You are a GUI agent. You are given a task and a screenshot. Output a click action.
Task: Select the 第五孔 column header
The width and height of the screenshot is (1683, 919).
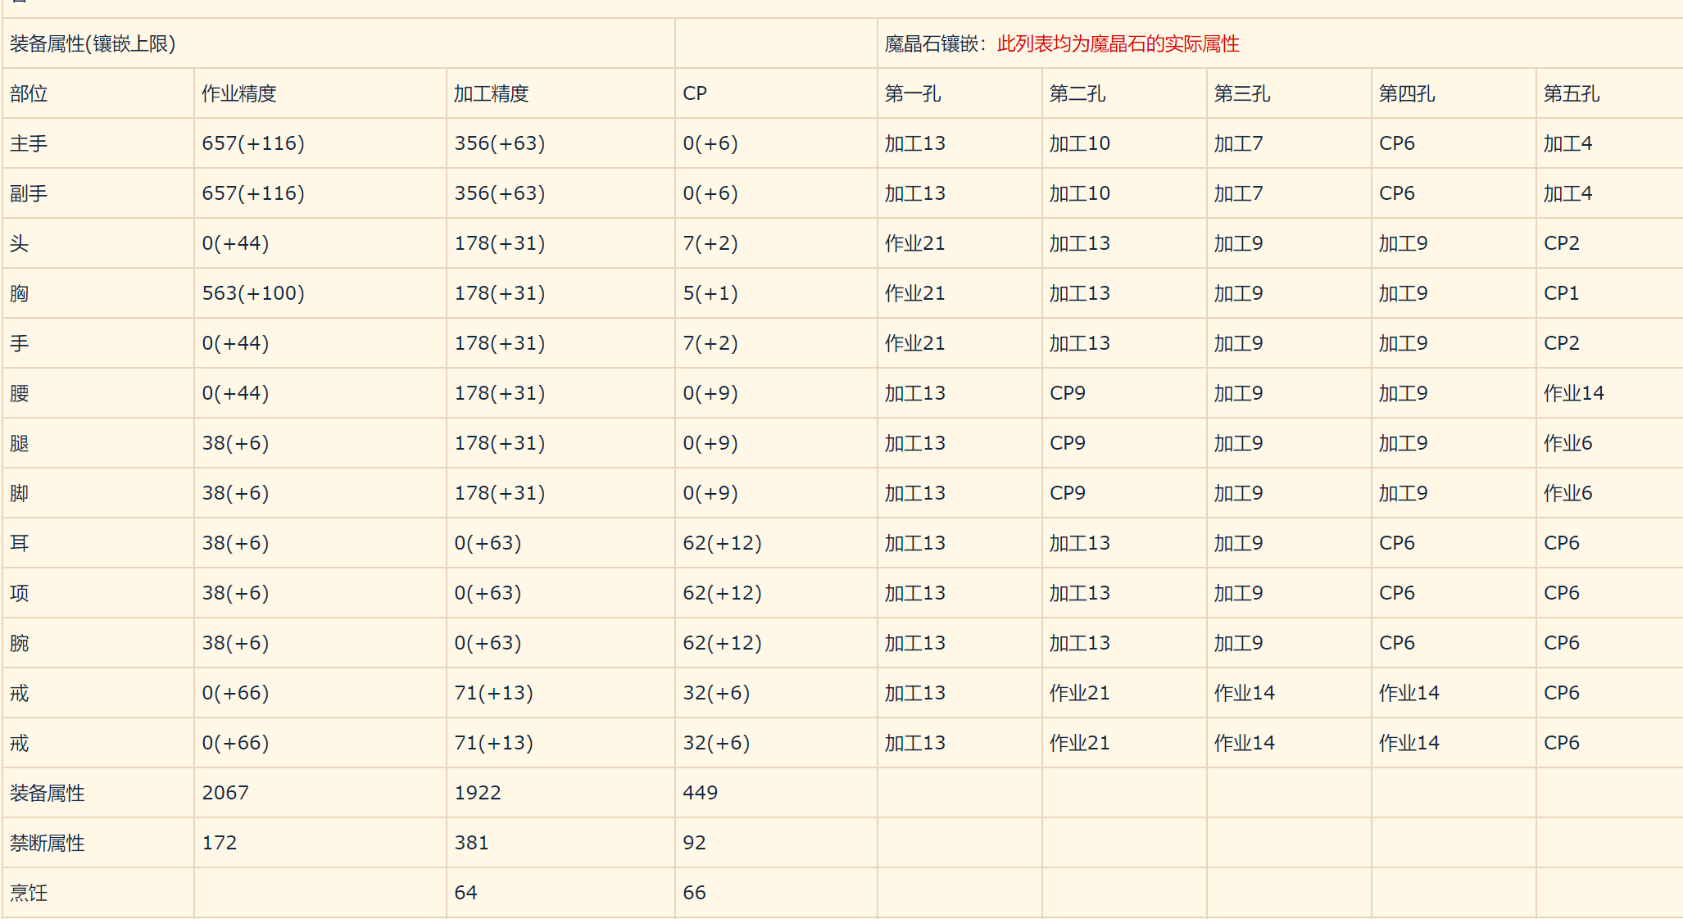point(1572,93)
